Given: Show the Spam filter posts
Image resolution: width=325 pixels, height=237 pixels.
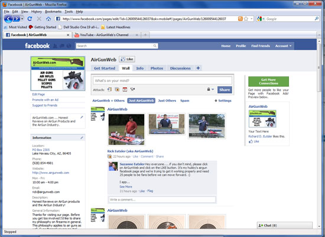Looking at the screenshot, I should coord(185,101).
